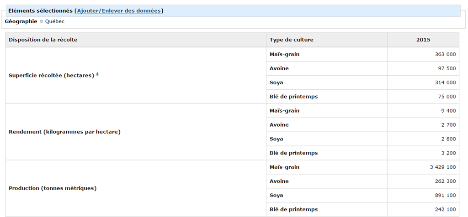Click the Type de culture column header
The height and width of the screenshot is (217, 468).
click(292, 40)
